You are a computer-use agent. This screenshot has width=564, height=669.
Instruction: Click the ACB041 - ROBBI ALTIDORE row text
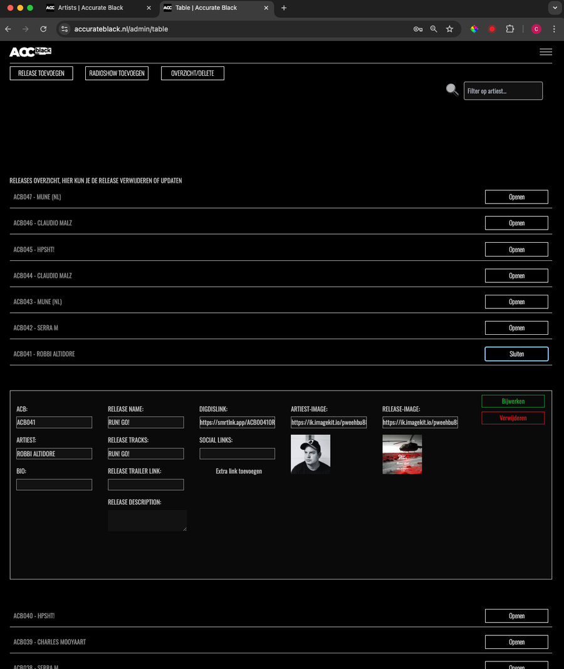coord(44,354)
